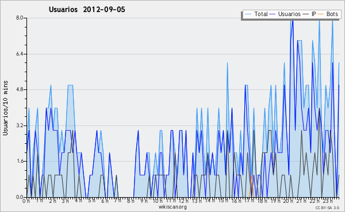The width and height of the screenshot is (345, 212).
Task: Click the 'Total' legend label
Action: pos(261,14)
